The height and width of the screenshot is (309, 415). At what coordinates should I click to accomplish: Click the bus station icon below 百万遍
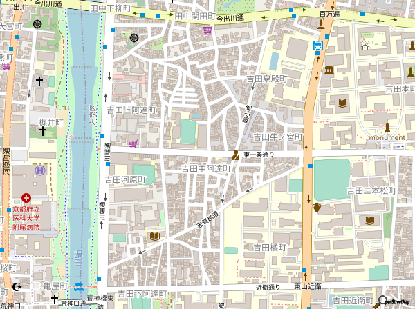[x=318, y=46]
